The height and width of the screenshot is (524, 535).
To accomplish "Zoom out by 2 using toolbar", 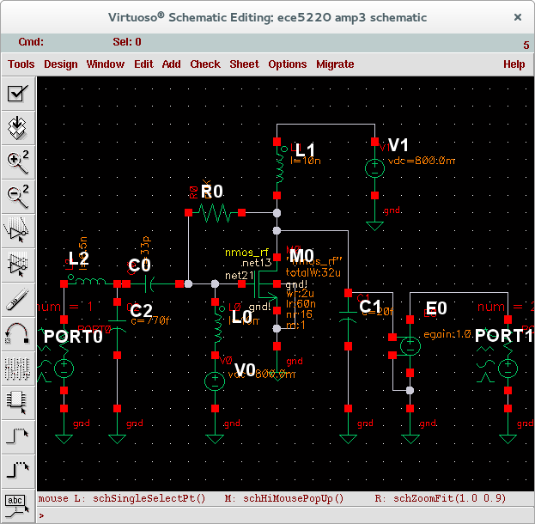I will point(18,197).
